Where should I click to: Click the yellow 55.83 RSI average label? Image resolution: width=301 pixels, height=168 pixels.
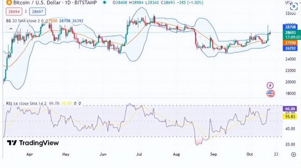click(x=290, y=116)
